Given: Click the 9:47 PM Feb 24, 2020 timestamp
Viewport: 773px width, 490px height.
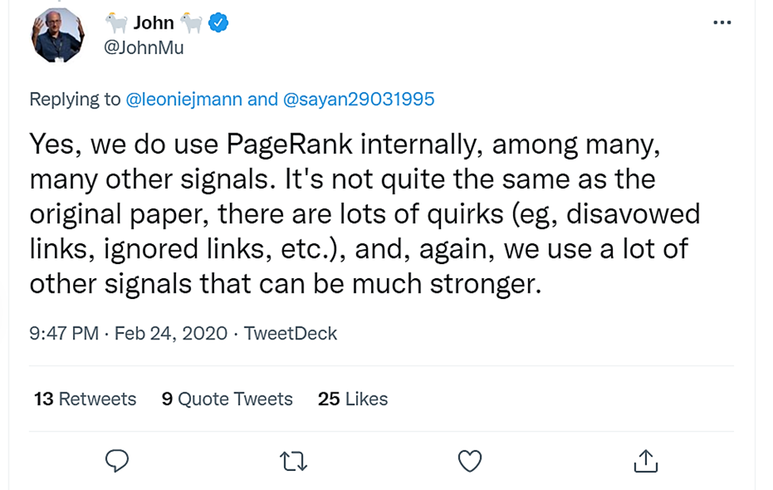Looking at the screenshot, I should [128, 333].
